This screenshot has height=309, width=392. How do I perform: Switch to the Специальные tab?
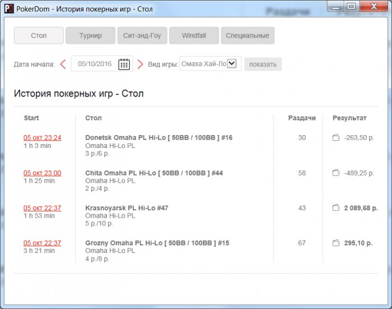click(x=248, y=35)
